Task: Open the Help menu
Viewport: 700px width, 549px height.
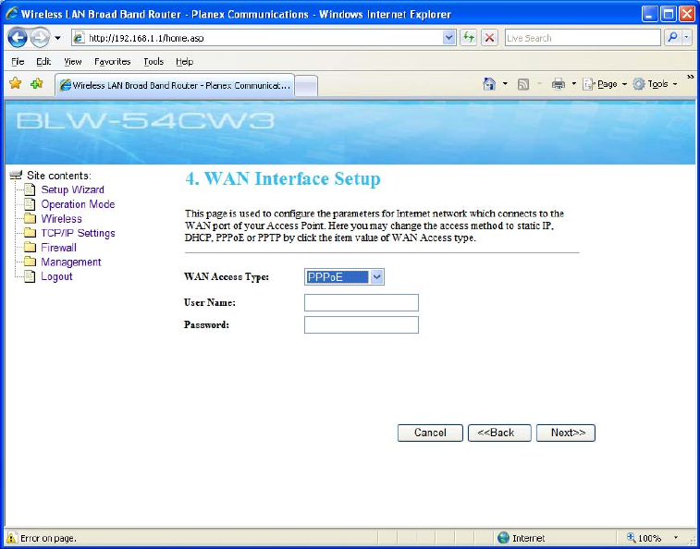Action: [184, 62]
